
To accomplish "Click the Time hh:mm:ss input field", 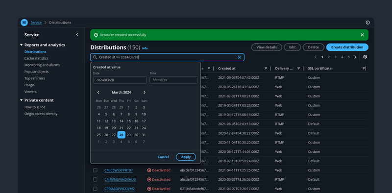I will coord(173,80).
